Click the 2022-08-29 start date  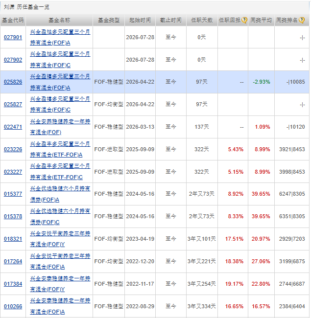tap(140, 306)
